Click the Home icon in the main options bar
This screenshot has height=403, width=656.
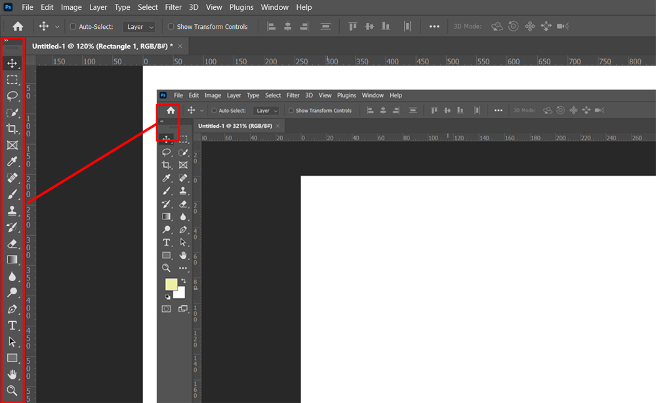click(18, 26)
